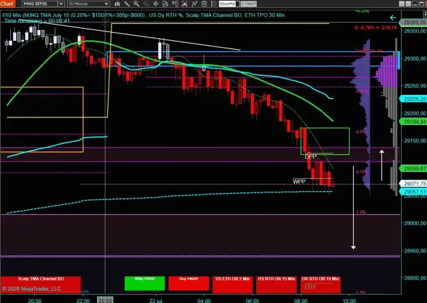Choose the crosshair cursor tool
This screenshot has height=303, width=427.
[x=156, y=4]
